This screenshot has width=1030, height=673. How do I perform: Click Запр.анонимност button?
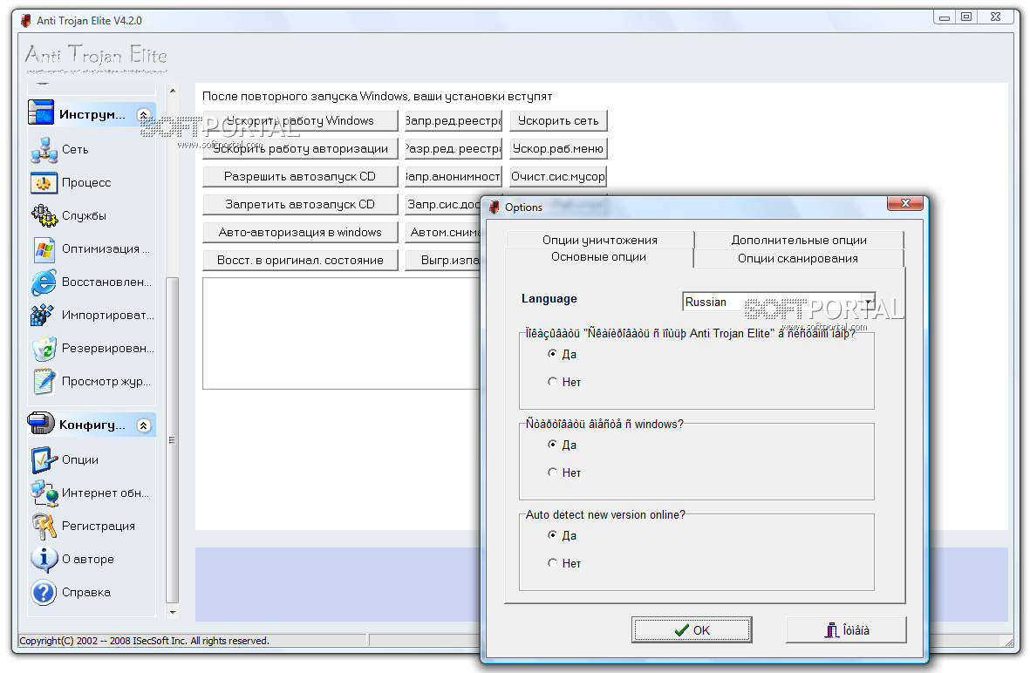[x=454, y=177]
